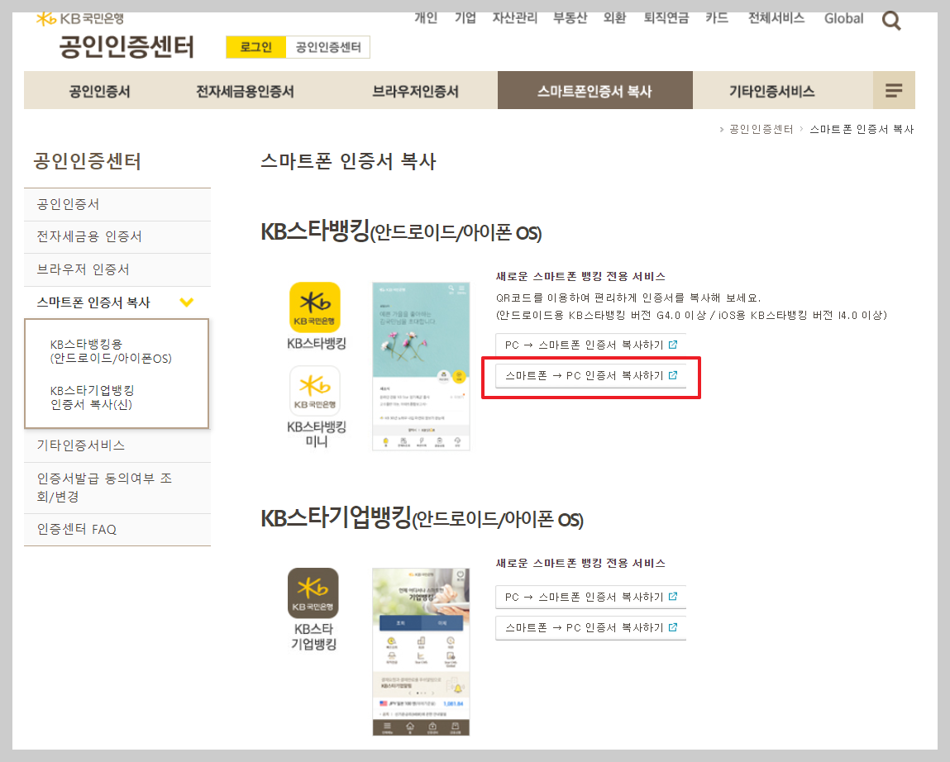
Task: Click the KB국민은행 logo at top left
Action: click(80, 19)
